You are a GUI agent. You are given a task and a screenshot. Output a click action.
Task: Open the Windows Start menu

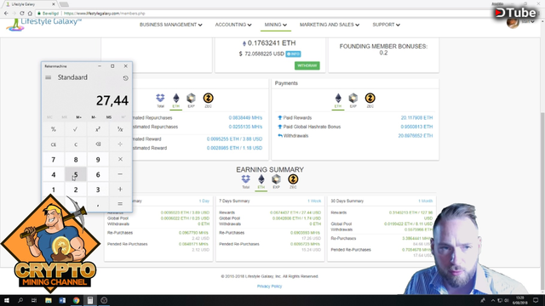[7, 300]
